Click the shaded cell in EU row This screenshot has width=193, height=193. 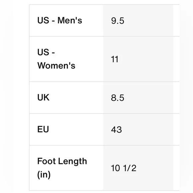coord(138,129)
